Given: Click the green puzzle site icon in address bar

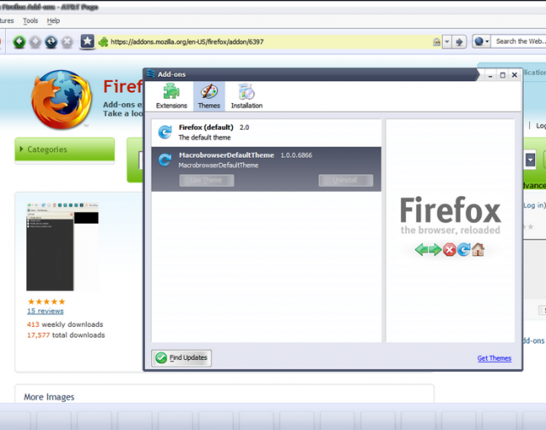Looking at the screenshot, I should coord(103,42).
